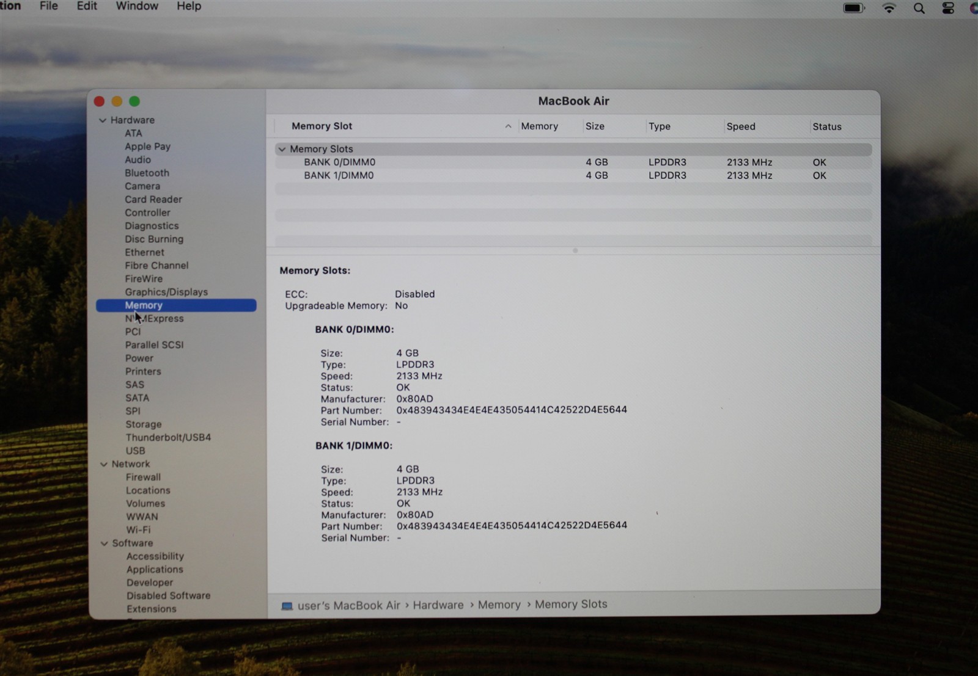
Task: Sort by the Memory Slot column header
Action: [x=322, y=126]
